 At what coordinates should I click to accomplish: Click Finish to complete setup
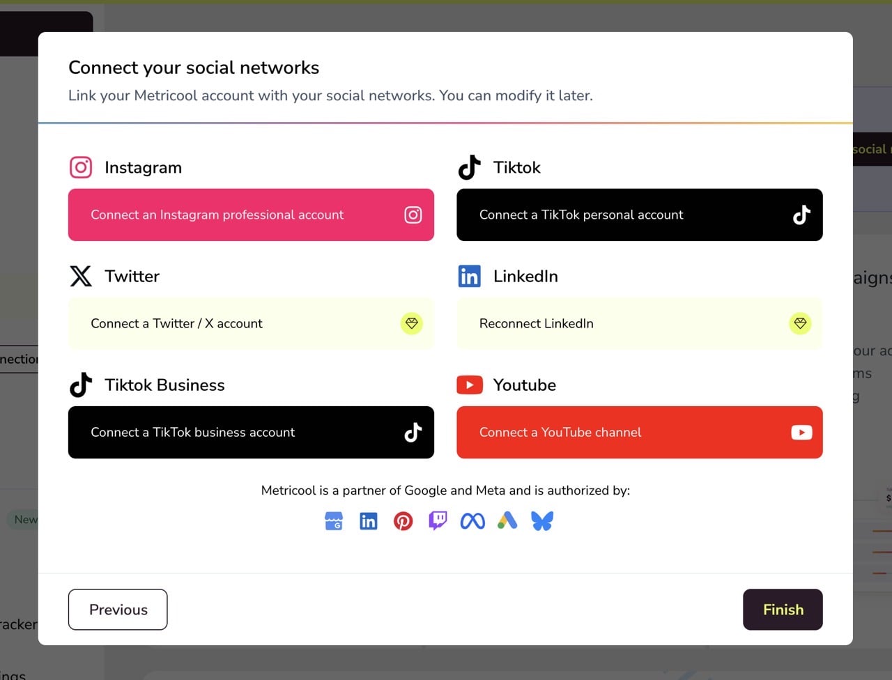(783, 610)
